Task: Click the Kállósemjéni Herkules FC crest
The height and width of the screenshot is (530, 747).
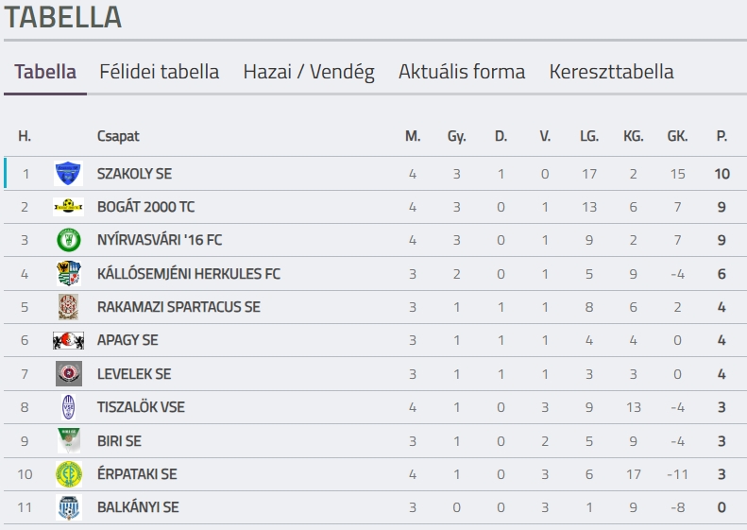Action: coord(68,274)
